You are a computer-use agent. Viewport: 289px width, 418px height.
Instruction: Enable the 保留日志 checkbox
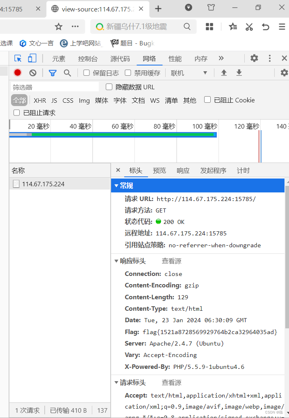[86, 72]
